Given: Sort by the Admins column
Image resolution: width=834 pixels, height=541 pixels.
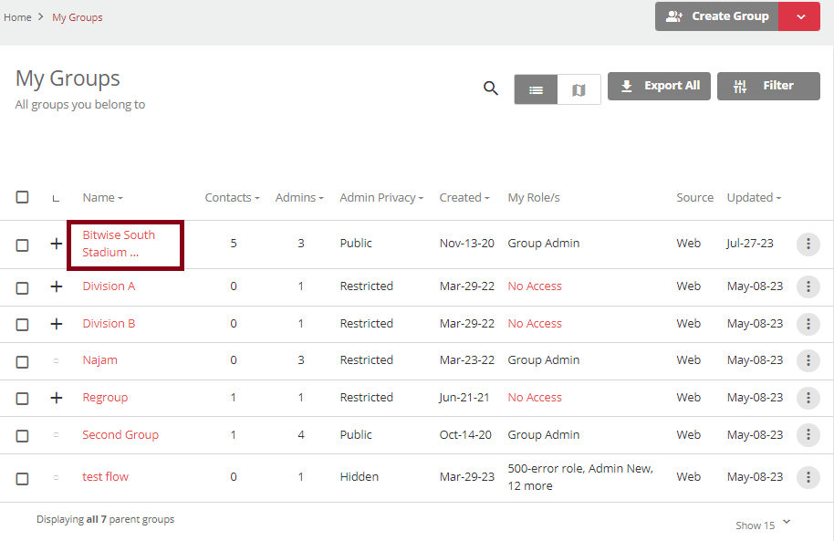Looking at the screenshot, I should click(299, 197).
